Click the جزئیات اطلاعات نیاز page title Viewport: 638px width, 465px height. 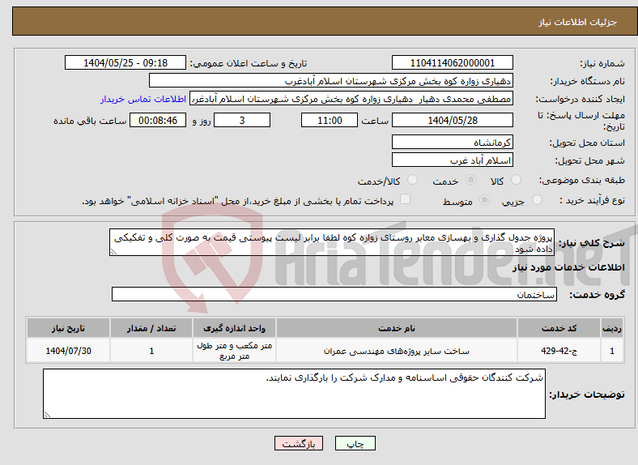point(578,22)
